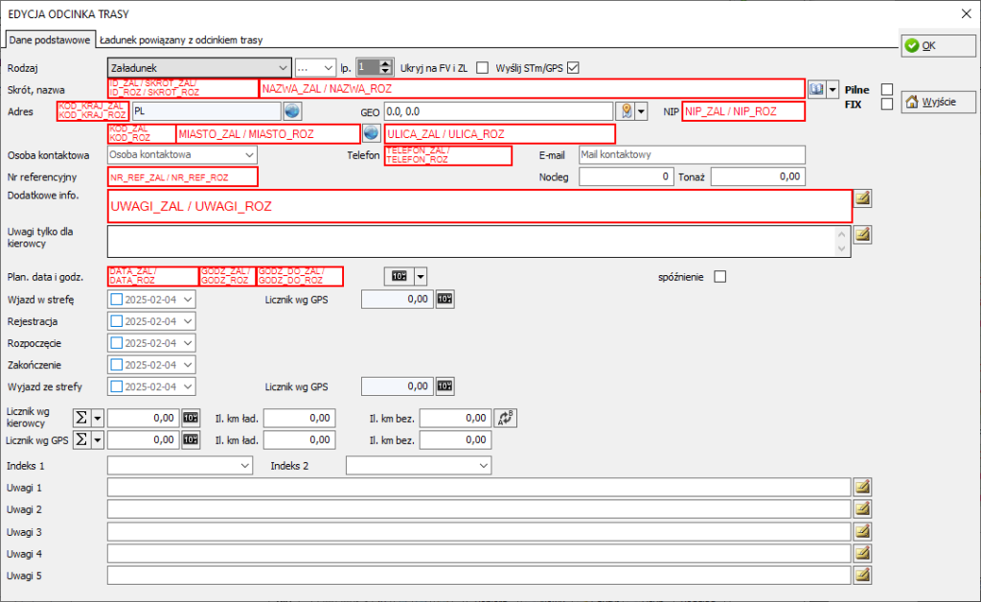The height and width of the screenshot is (602, 981).
Task: Check the spóźnienie checkbox
Action: point(720,277)
